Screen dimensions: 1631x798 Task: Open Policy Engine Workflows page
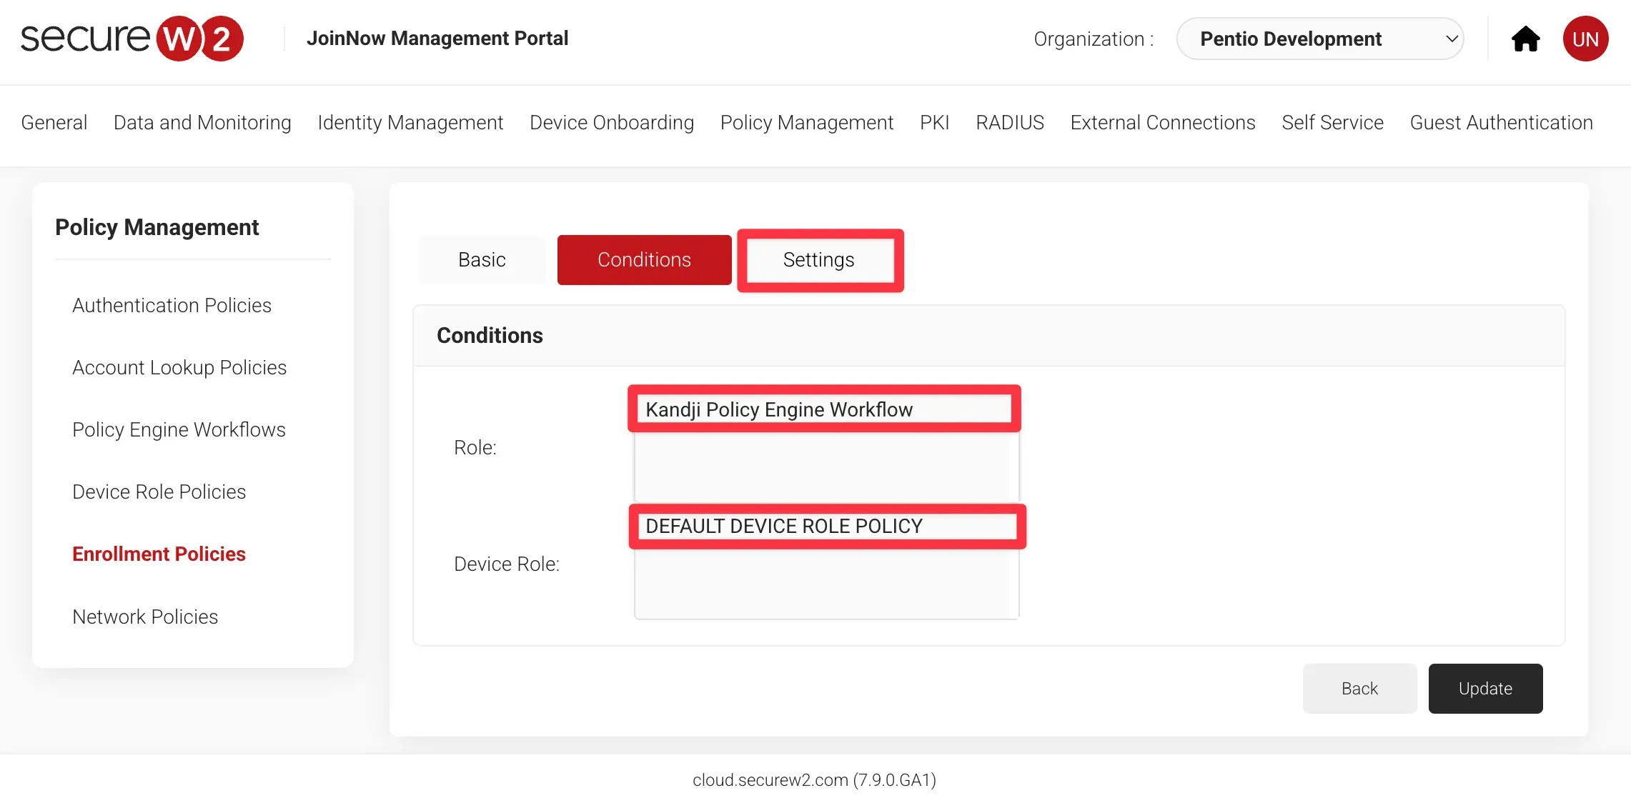pyautogui.click(x=179, y=429)
